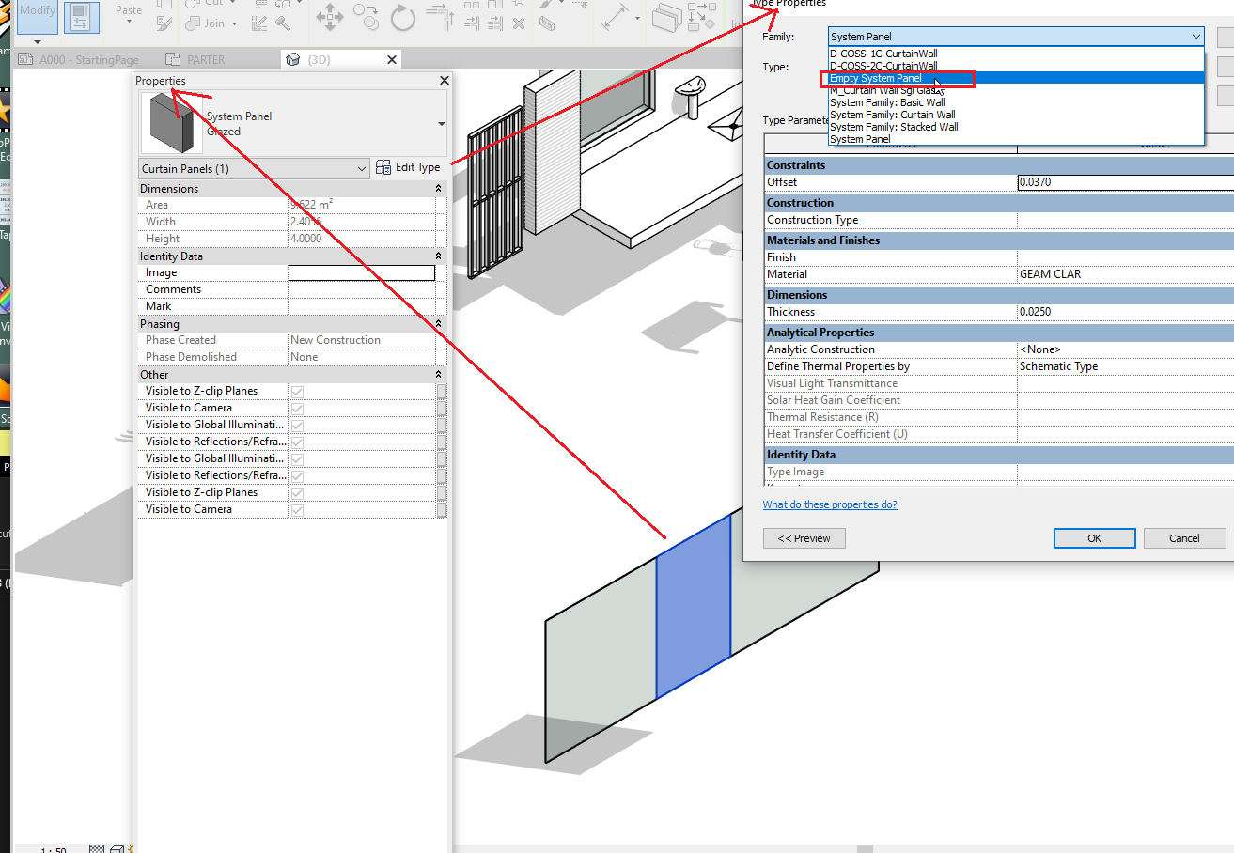Disable Visible to Z-clip Planes
Screen dimensions: 1234x853
pos(298,389)
